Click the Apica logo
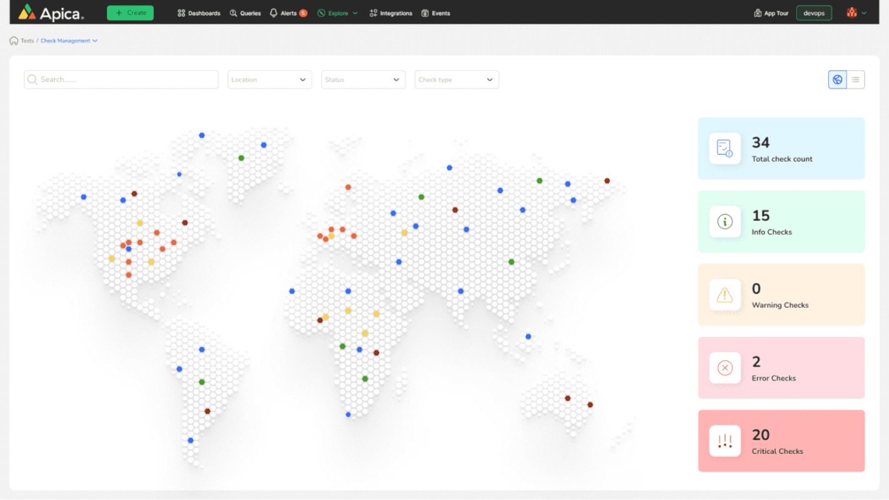 point(51,12)
